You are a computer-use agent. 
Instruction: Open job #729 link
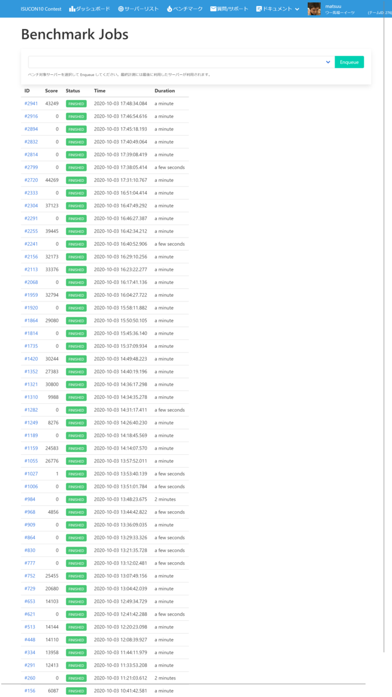coord(30,589)
